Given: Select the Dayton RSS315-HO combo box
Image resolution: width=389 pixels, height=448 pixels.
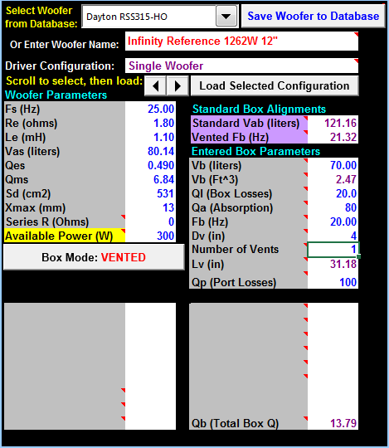Looking at the screenshot, I should 160,17.
